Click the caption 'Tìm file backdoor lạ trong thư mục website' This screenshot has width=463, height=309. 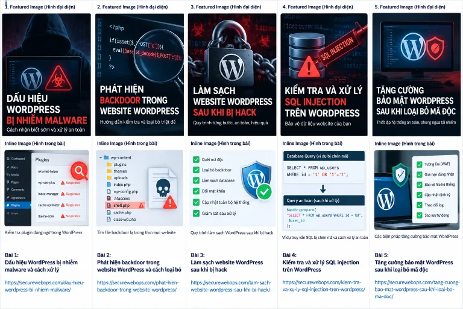136,232
